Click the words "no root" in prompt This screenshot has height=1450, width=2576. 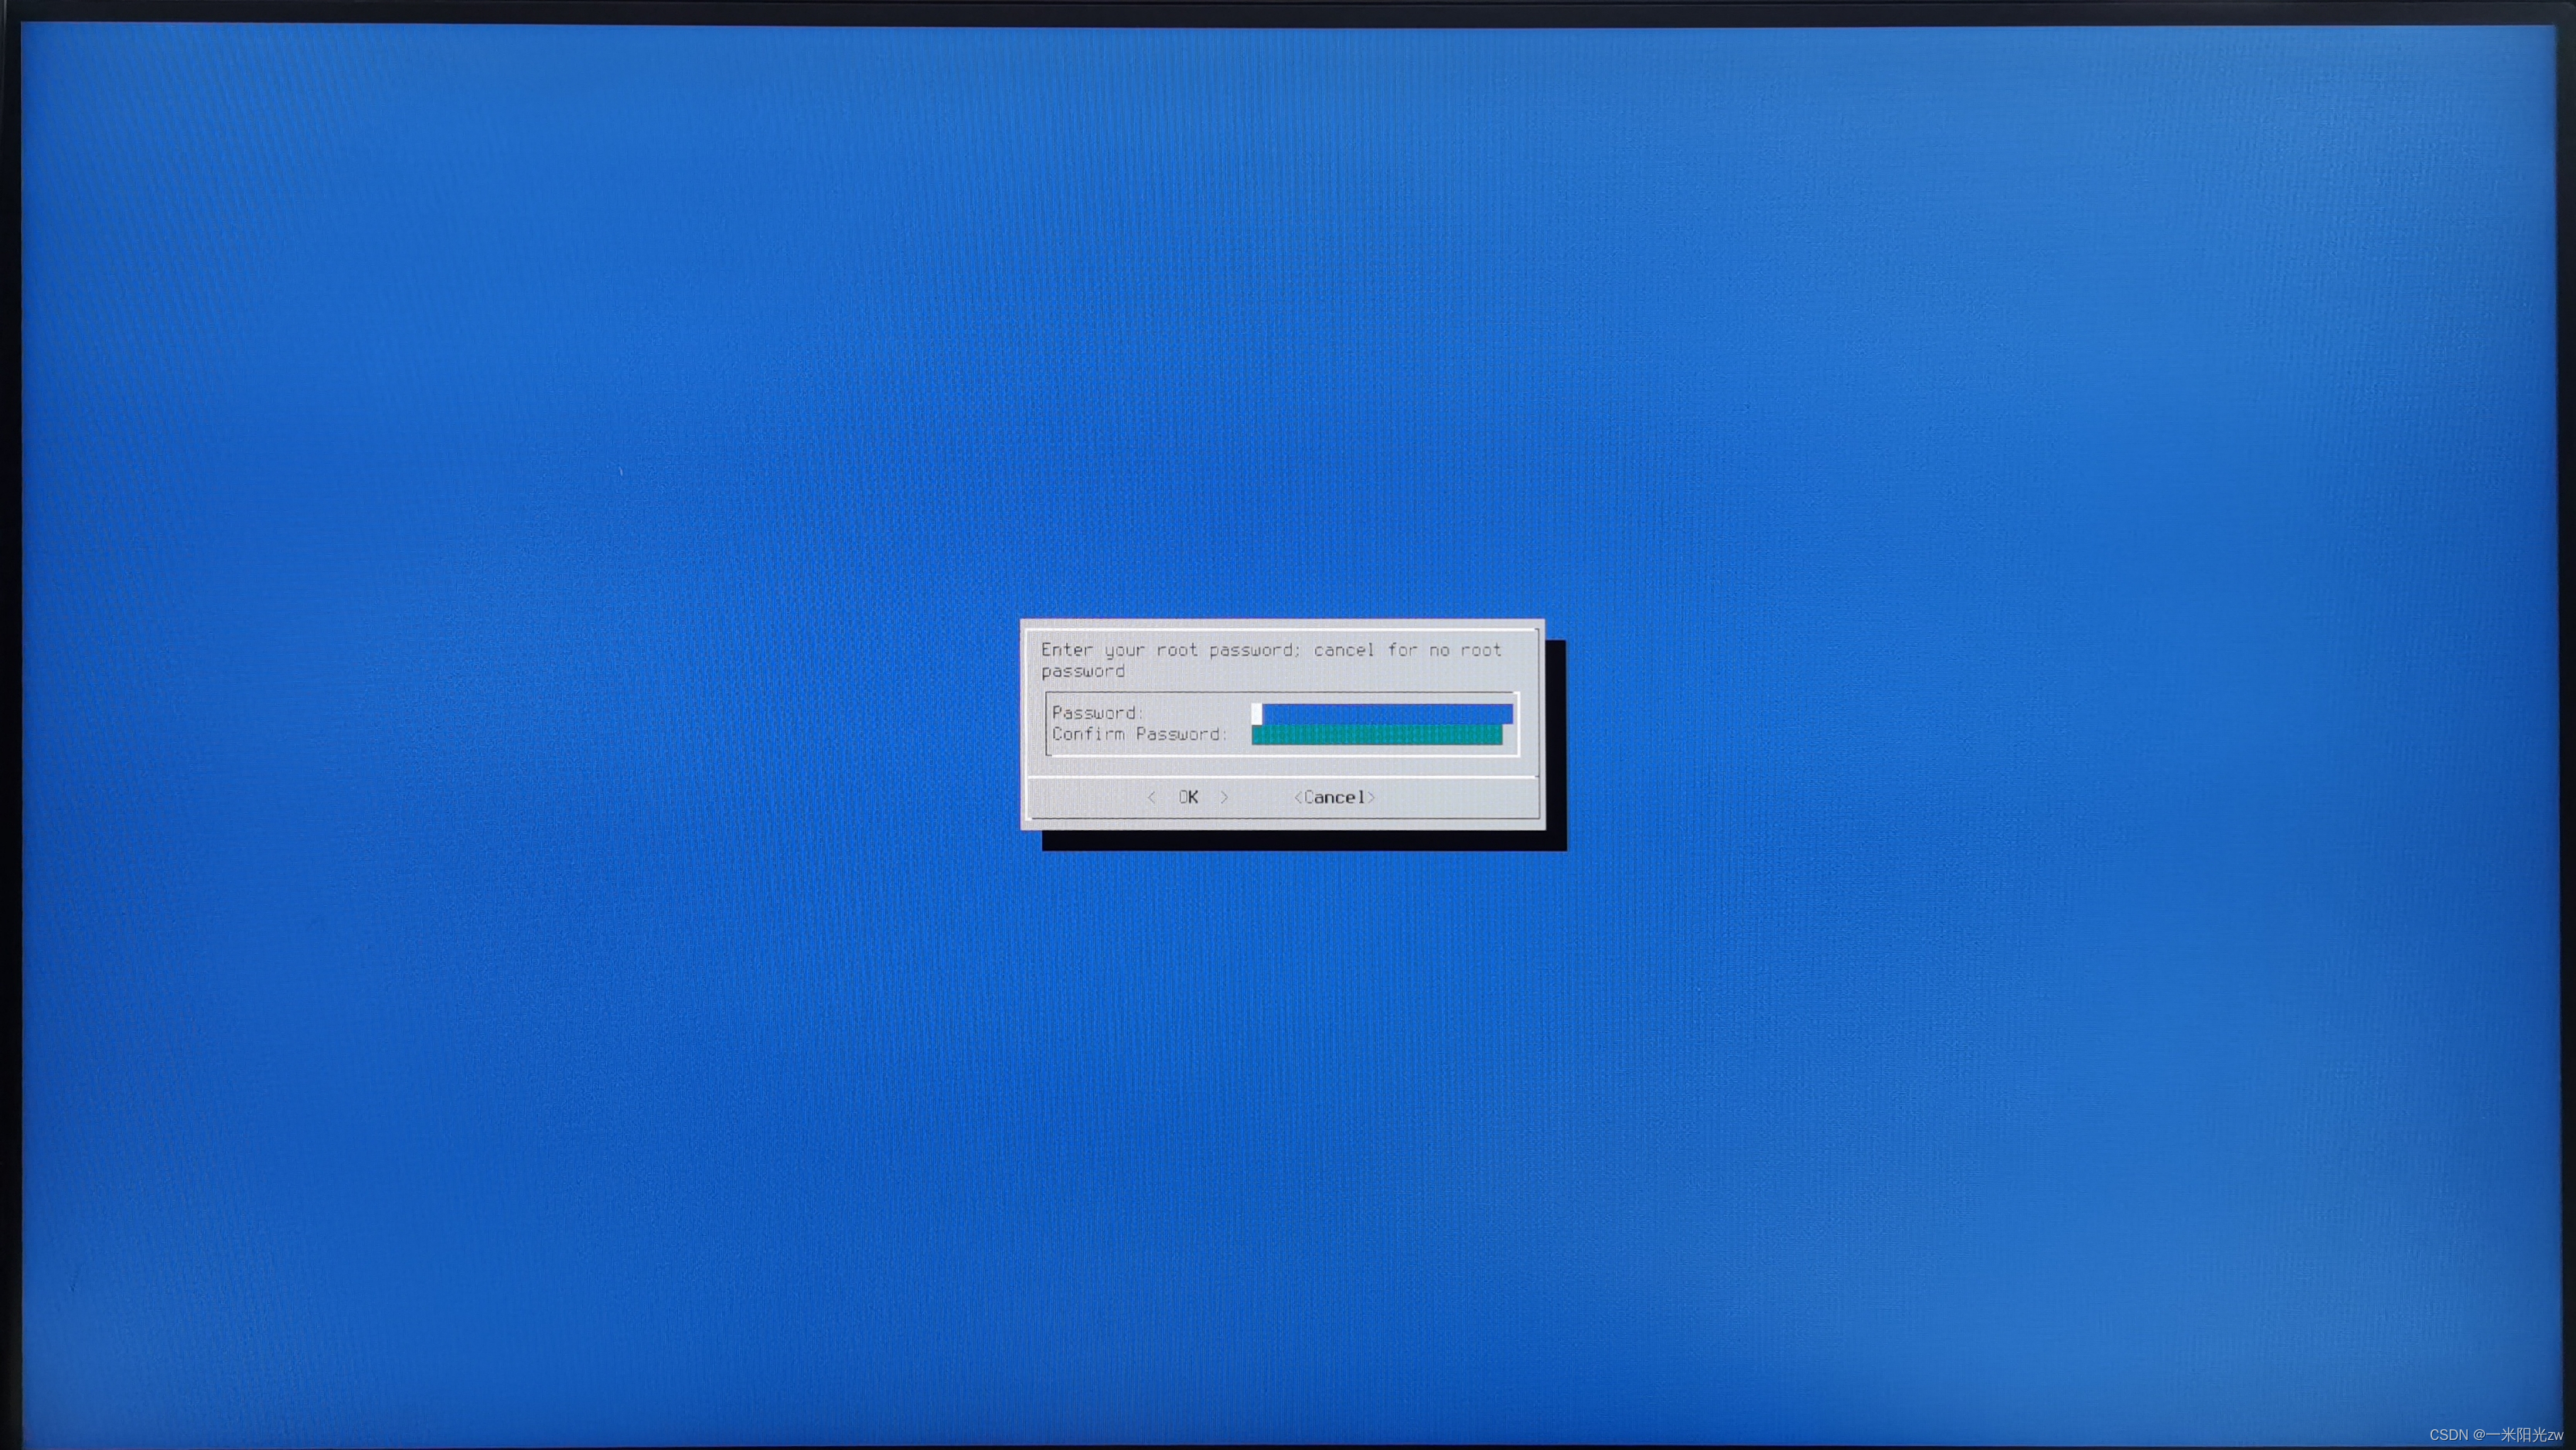[x=1465, y=650]
